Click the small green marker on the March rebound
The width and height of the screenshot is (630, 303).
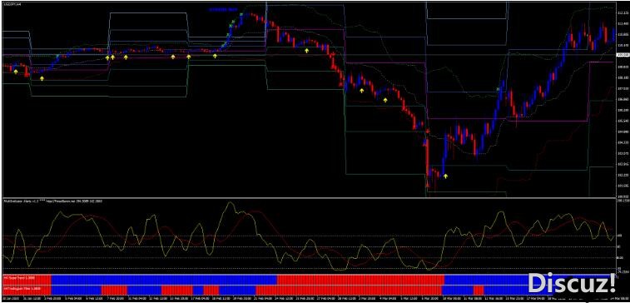click(x=499, y=88)
